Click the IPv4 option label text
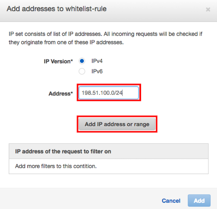 click(x=97, y=61)
